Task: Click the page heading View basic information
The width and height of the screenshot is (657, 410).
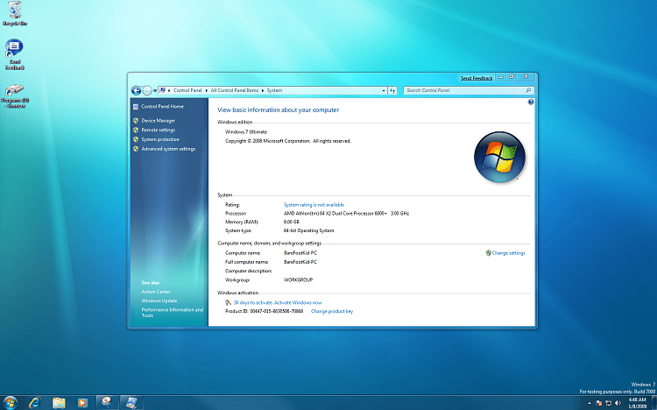Action: pyautogui.click(x=279, y=110)
